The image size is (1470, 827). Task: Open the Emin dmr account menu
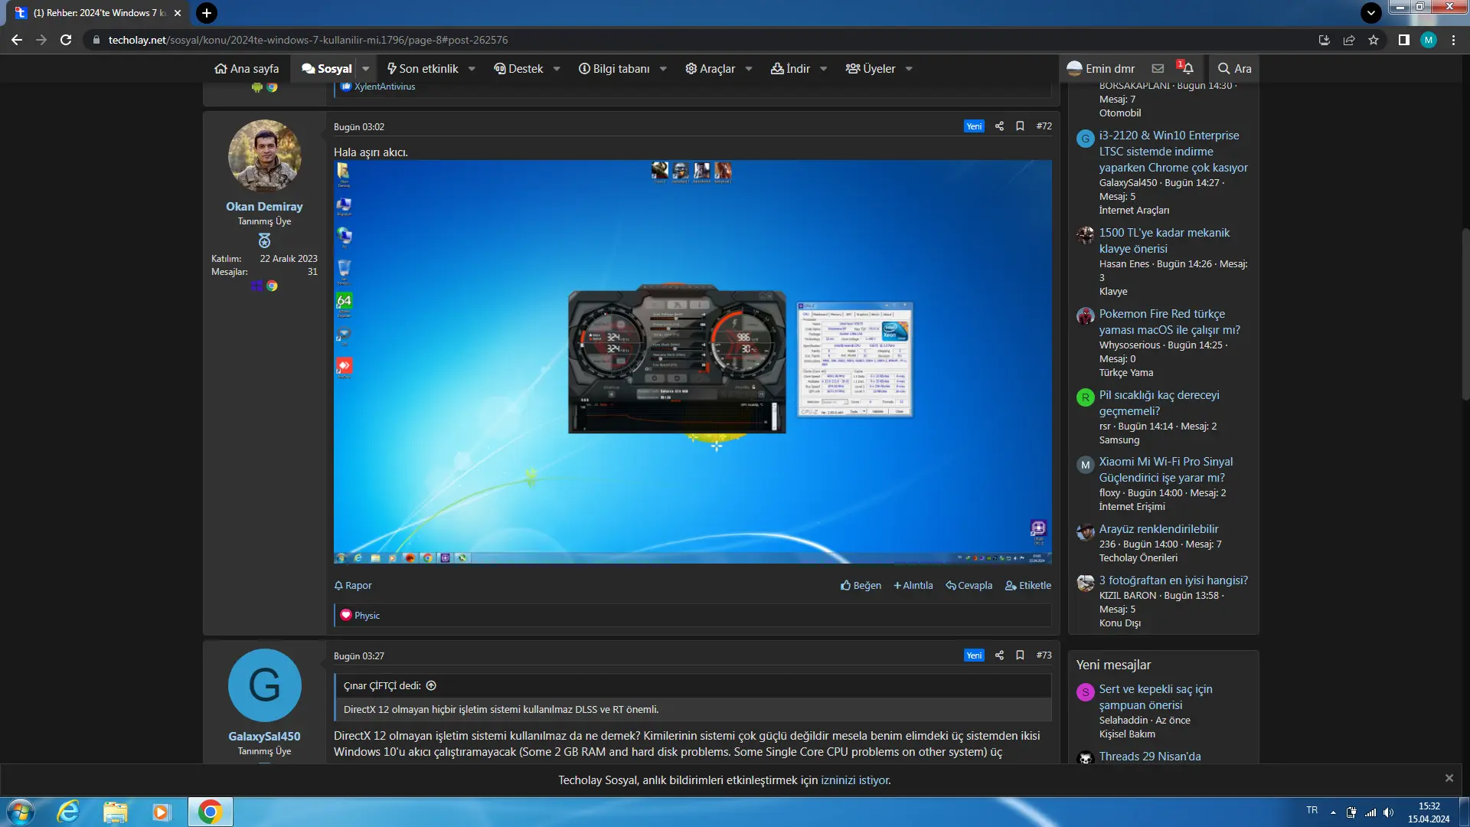click(1101, 69)
